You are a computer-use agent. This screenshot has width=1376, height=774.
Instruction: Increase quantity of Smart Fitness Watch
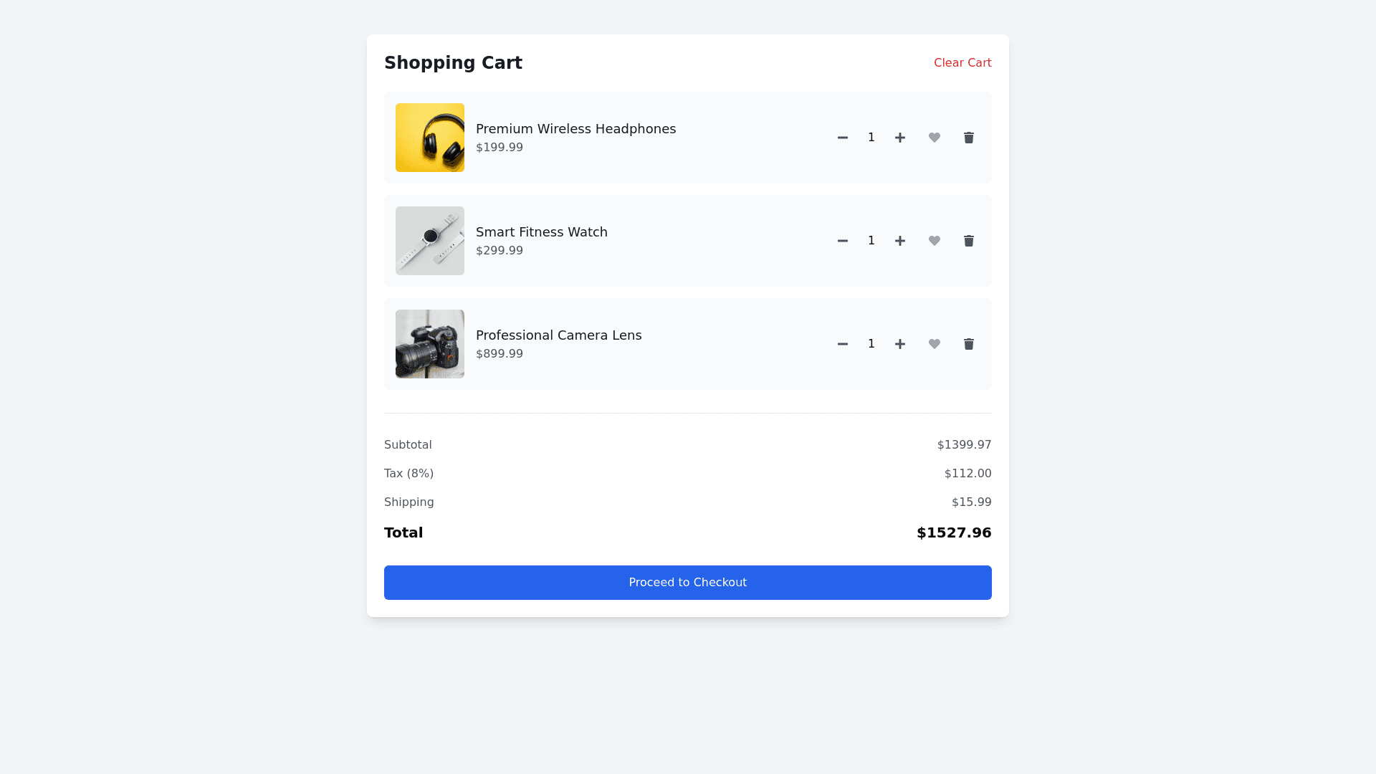coord(900,241)
